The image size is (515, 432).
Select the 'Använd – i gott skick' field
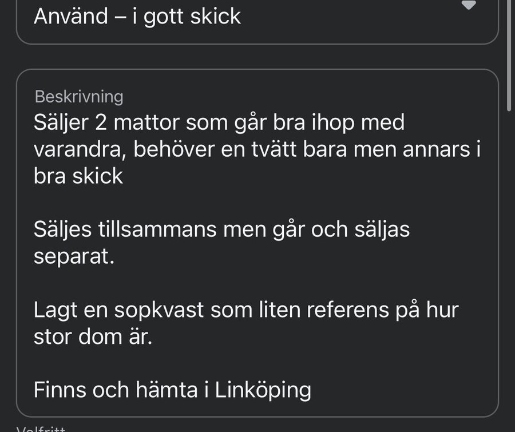coord(137,16)
